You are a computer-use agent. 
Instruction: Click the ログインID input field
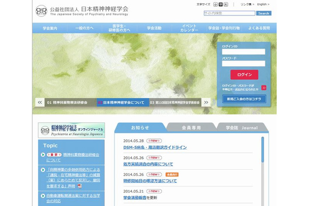point(243,52)
